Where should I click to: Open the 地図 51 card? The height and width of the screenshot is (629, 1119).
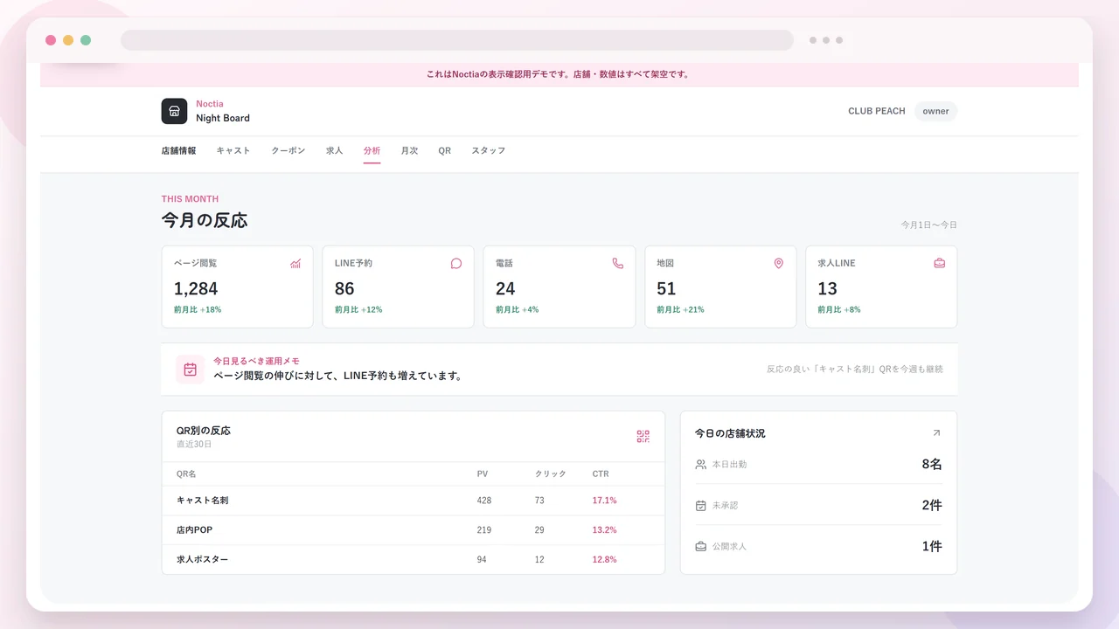[x=720, y=287]
